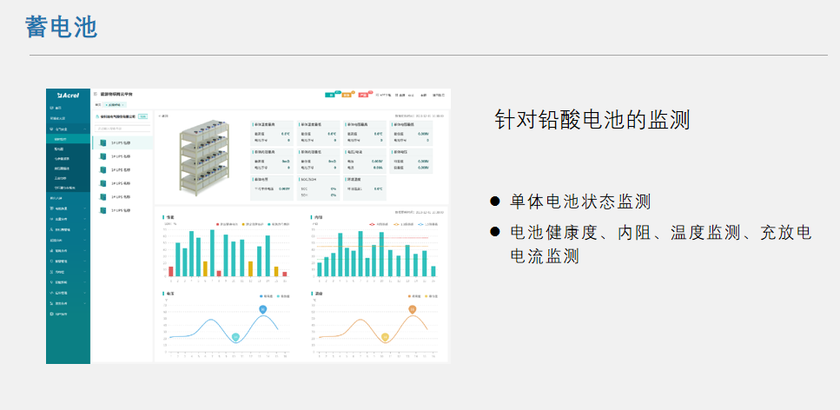Click the back link above the battery rack image
The width and height of the screenshot is (840, 410).
tap(163, 116)
